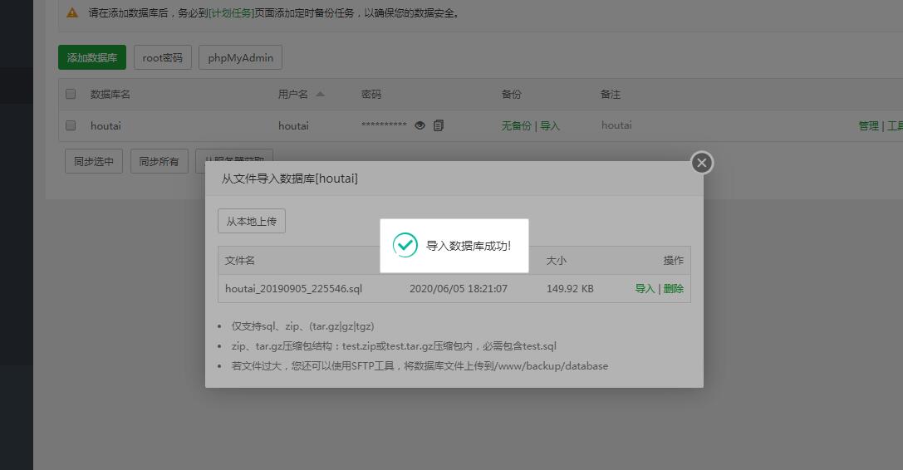Viewport: 903px width, 470px height.
Task: Click the 同步选中 button
Action: coord(93,161)
